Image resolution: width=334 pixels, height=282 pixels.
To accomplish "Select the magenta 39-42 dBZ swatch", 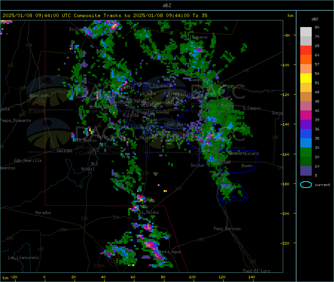I will (306, 115).
